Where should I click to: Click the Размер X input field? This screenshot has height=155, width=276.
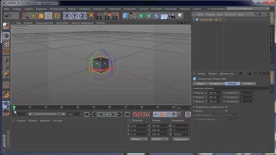pos(215,93)
